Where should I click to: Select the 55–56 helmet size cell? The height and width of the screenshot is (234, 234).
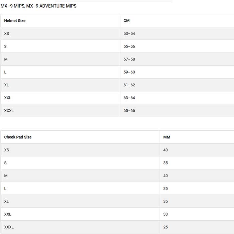click(129, 46)
